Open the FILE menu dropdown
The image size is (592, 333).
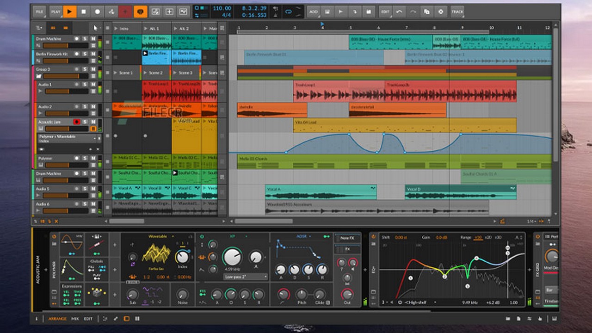point(40,11)
